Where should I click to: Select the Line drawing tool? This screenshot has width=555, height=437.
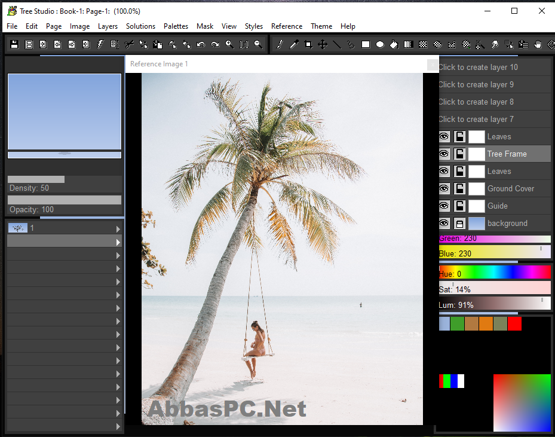coord(337,44)
